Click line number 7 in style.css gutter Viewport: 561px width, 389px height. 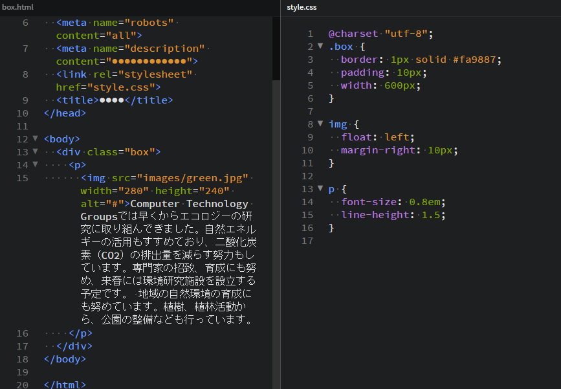pyautogui.click(x=310, y=111)
